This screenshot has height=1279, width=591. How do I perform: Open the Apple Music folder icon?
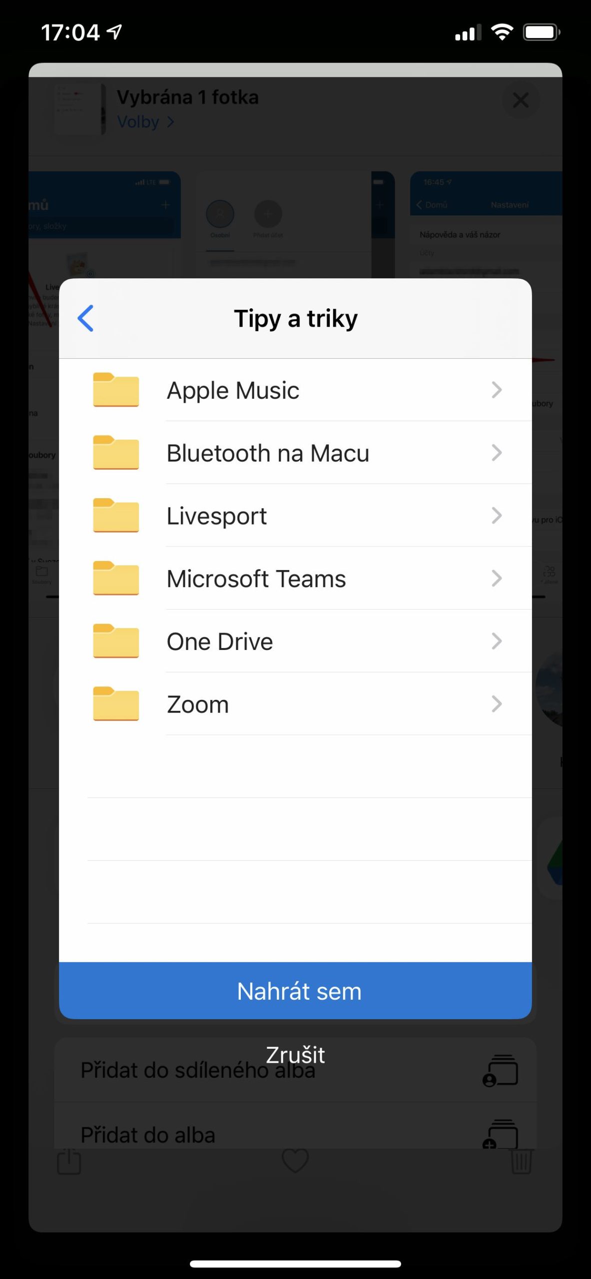click(116, 390)
